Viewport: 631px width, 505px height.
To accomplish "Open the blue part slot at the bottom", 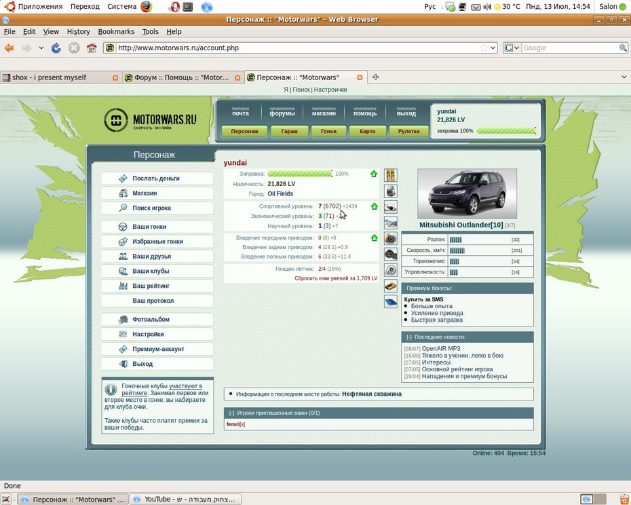I will [x=390, y=301].
